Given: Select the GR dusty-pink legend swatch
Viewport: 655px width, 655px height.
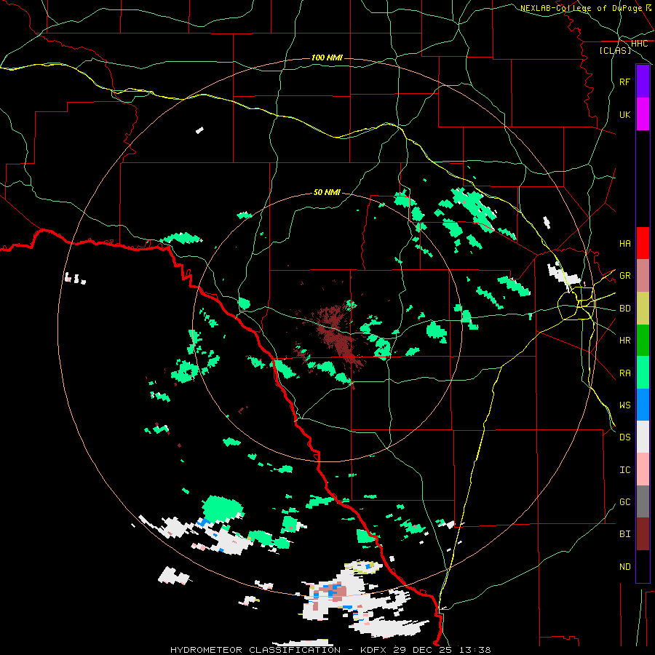Looking at the screenshot, I should (643, 276).
